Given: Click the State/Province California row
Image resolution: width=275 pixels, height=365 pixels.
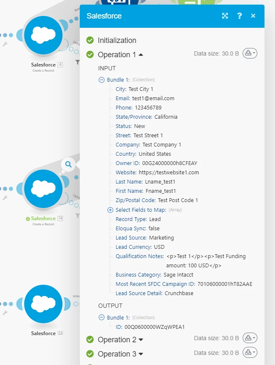Looking at the screenshot, I should (x=147, y=117).
